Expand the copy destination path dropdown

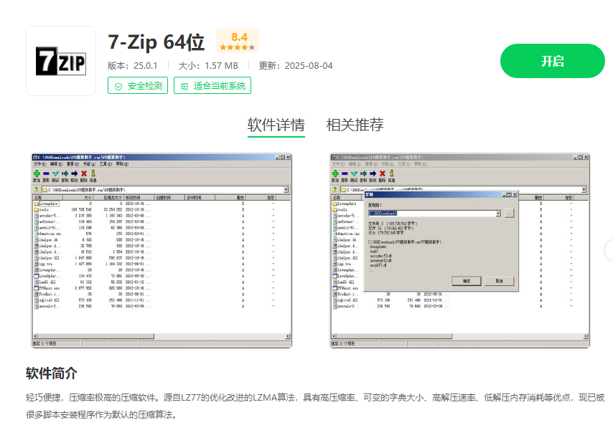(x=497, y=213)
